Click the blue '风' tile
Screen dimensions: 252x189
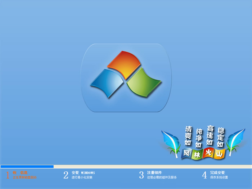pyautogui.click(x=186, y=153)
